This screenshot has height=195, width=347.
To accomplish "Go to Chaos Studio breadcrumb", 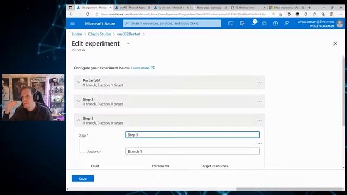I will [x=99, y=34].
